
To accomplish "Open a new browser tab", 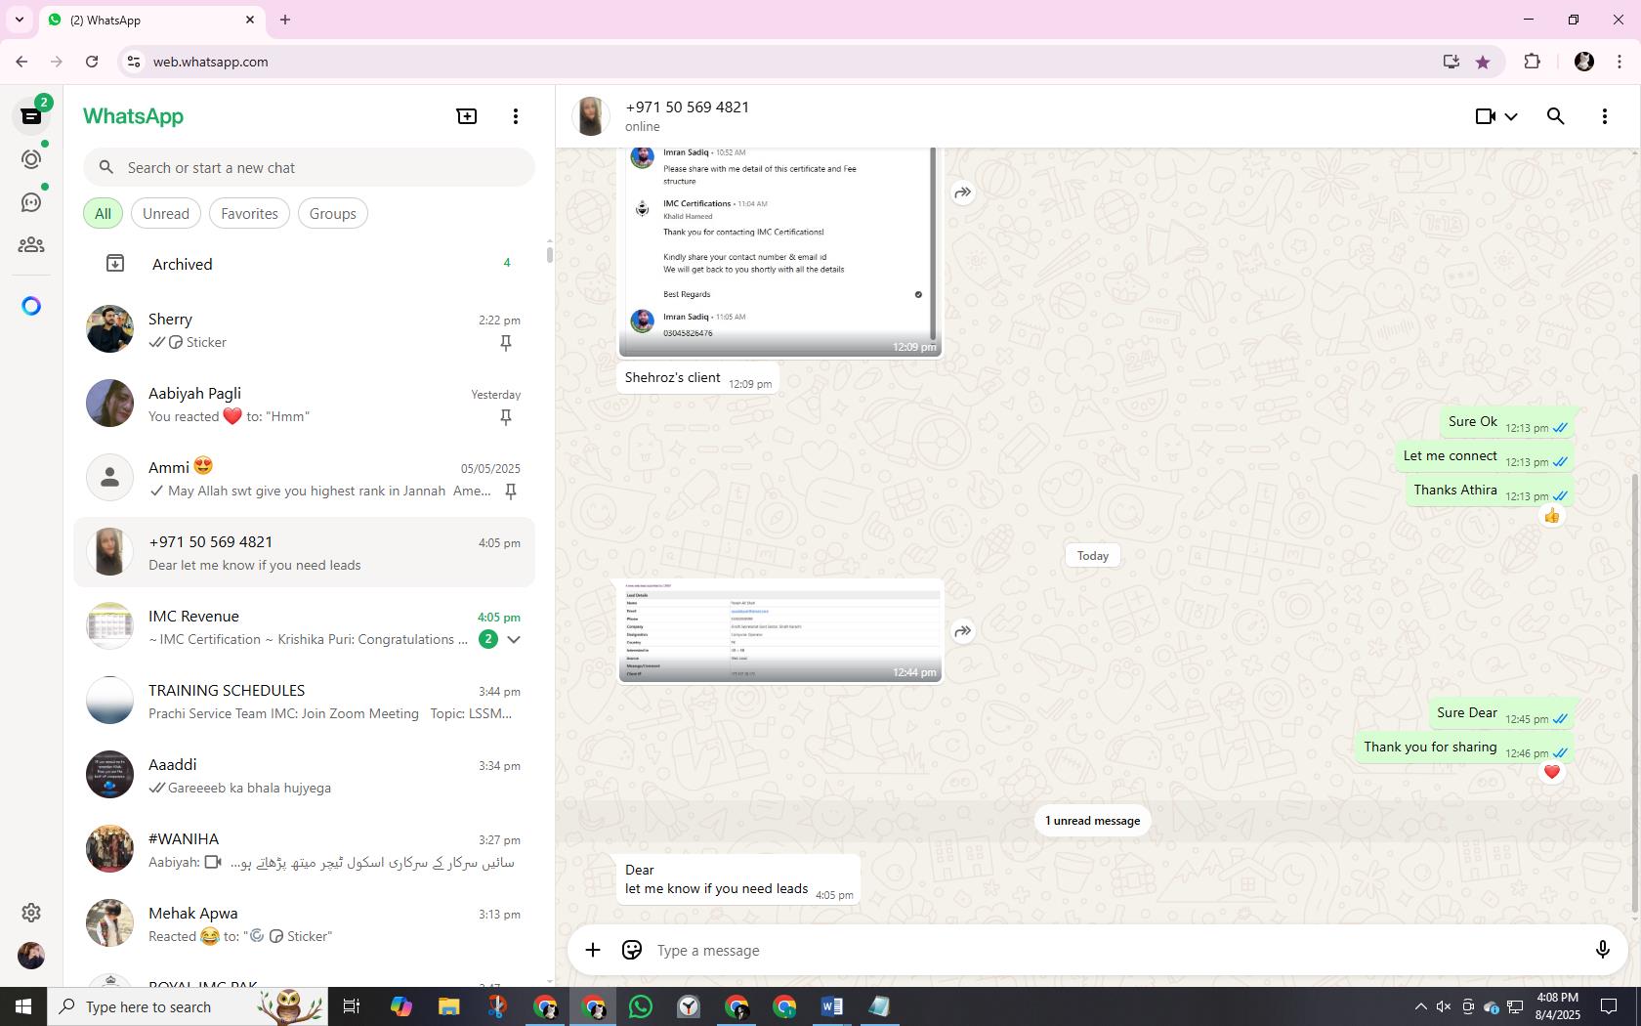I will [285, 20].
